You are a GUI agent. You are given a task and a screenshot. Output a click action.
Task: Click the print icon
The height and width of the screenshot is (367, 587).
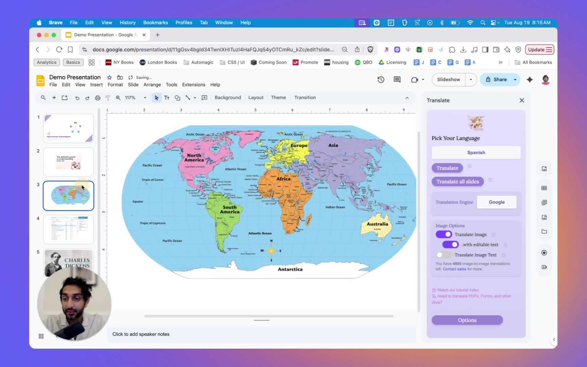click(x=97, y=98)
